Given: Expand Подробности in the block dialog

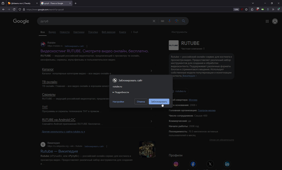Looking at the screenshot, I should click(121, 92).
